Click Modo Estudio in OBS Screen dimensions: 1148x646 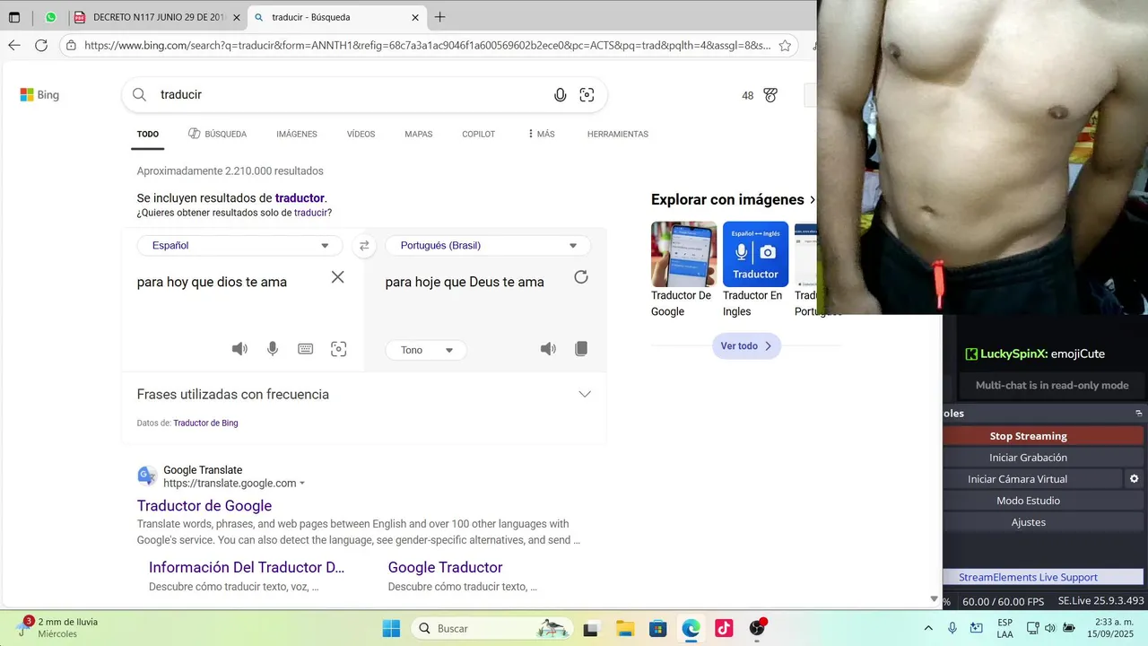pyautogui.click(x=1028, y=501)
